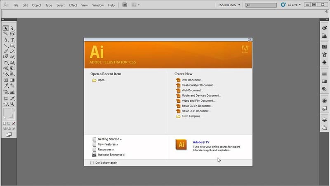Open the Swatches panel icon
The width and height of the screenshot is (330, 186).
tap(324, 47)
